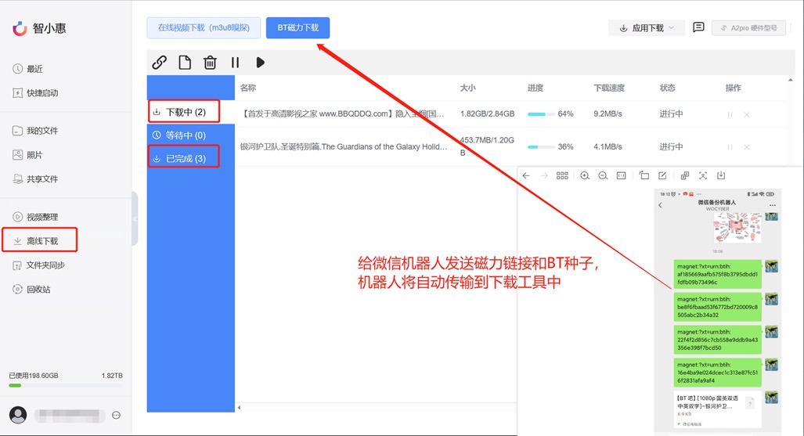Go to 离线下载 in the sidebar
The height and width of the screenshot is (436, 804).
[41, 241]
